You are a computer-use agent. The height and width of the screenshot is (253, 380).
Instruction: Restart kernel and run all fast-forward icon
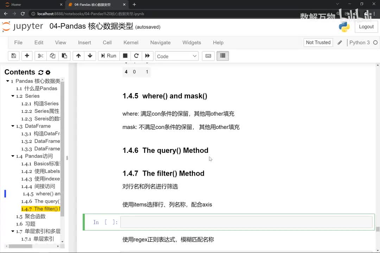[147, 56]
